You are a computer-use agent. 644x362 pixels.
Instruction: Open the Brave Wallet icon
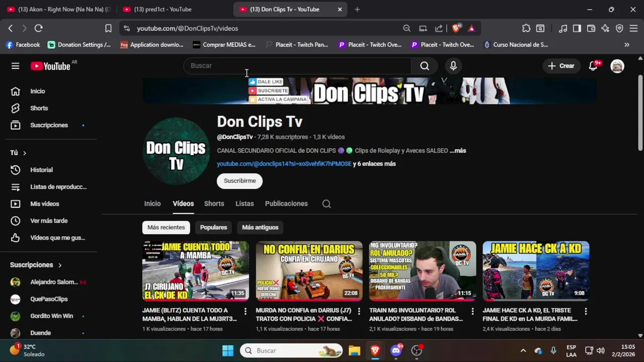(591, 29)
